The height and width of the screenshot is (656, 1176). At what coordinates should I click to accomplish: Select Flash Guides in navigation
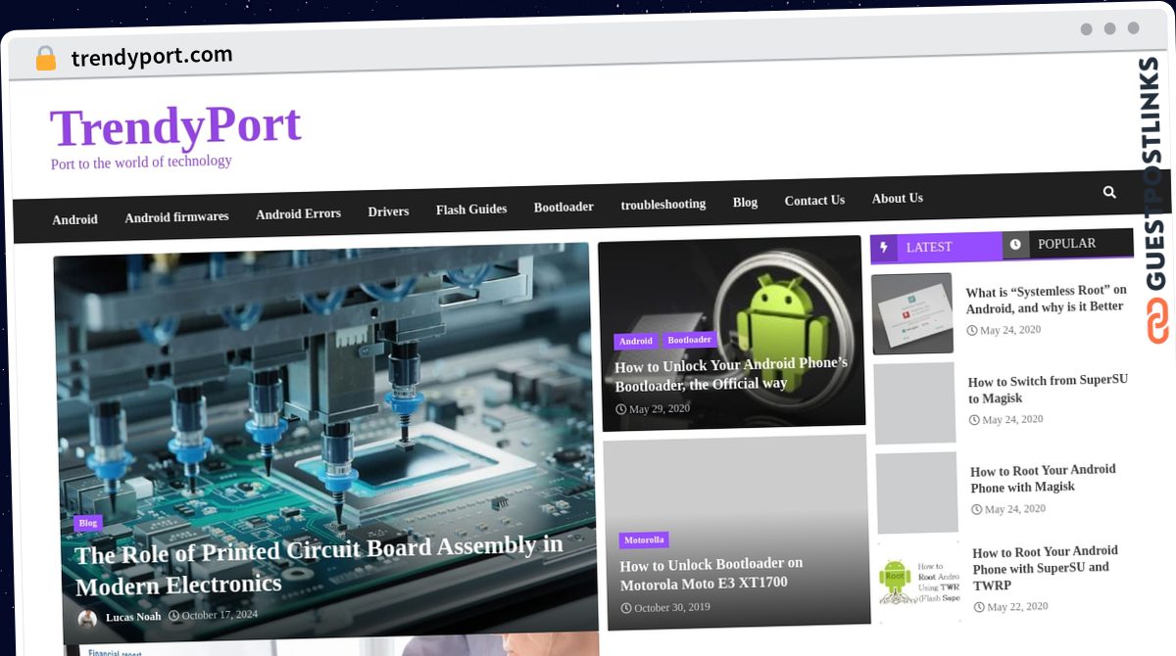[x=471, y=209]
